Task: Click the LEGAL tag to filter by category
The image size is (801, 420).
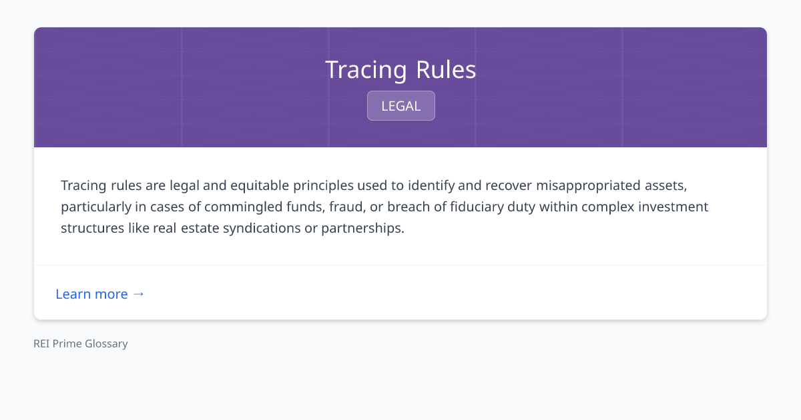Action: tap(400, 105)
